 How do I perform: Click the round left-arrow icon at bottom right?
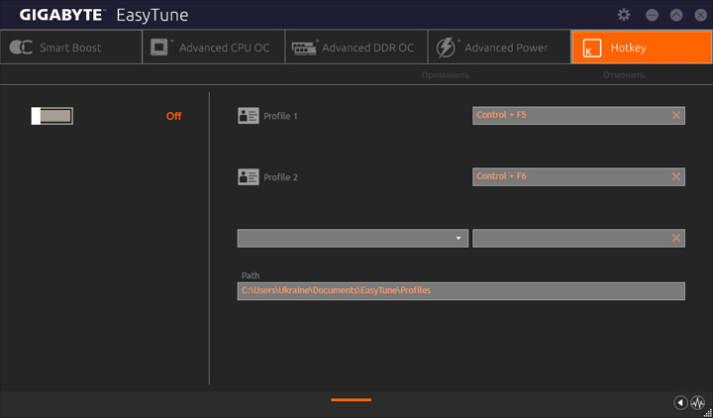680,402
